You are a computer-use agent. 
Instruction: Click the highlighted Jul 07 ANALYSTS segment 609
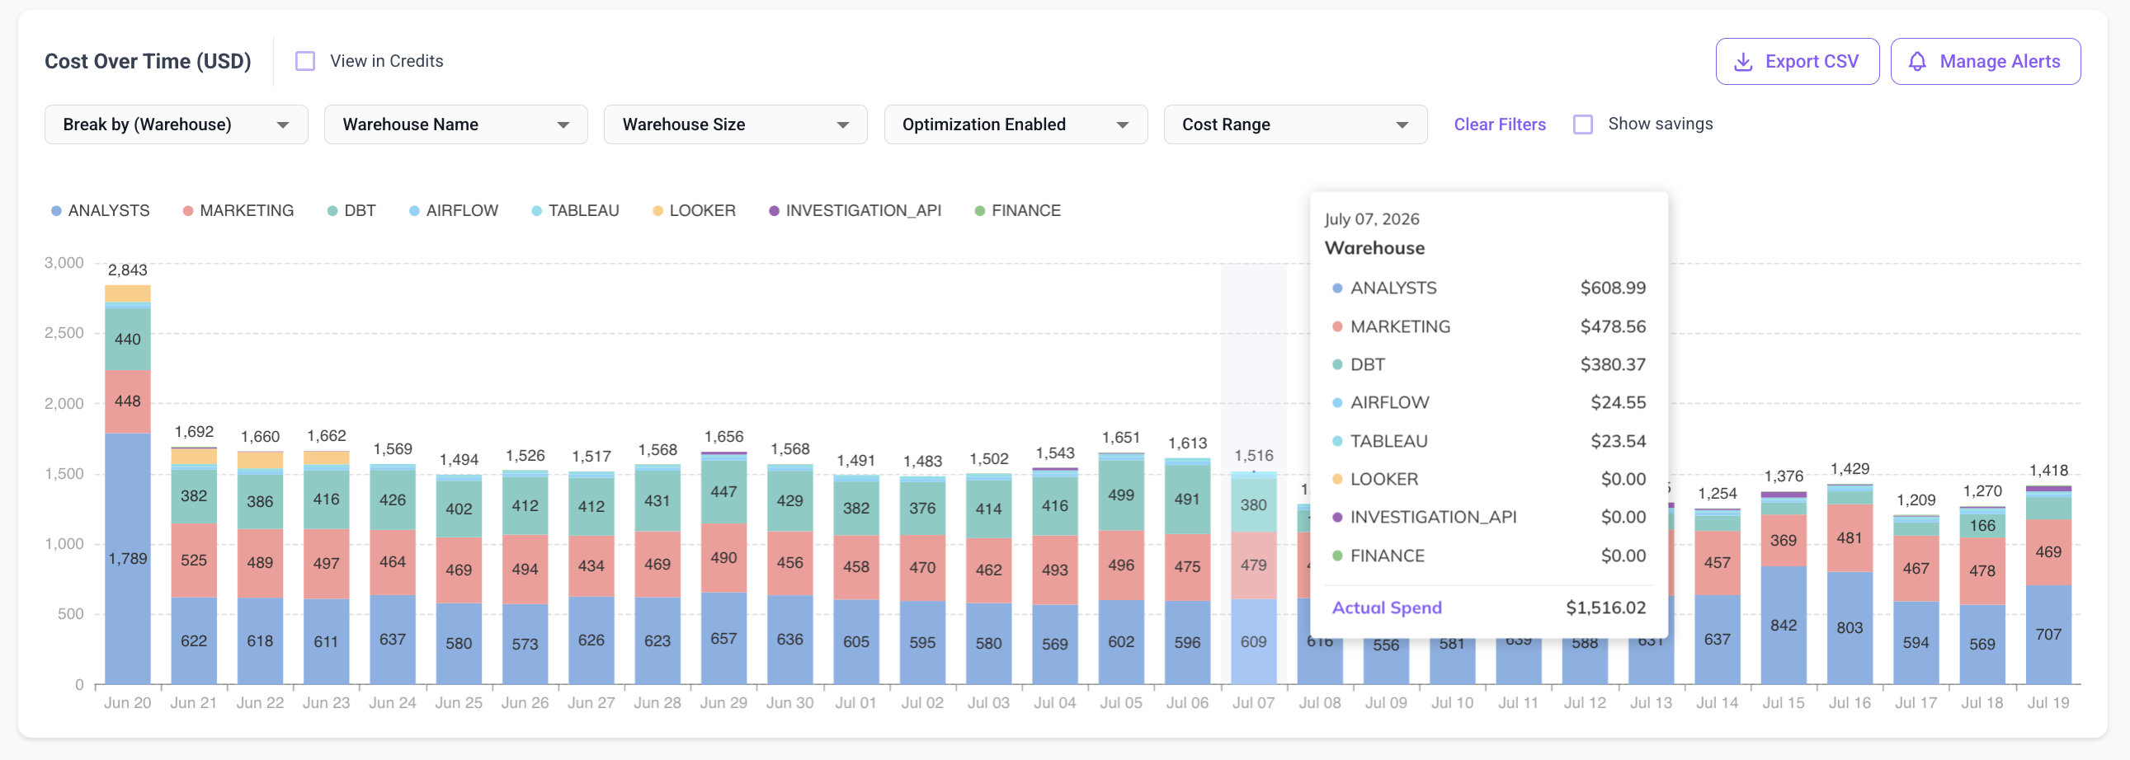[x=1254, y=642]
